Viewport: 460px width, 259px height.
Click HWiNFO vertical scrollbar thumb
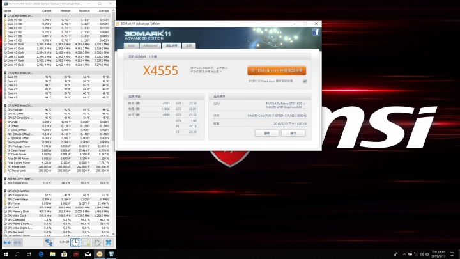point(113,77)
